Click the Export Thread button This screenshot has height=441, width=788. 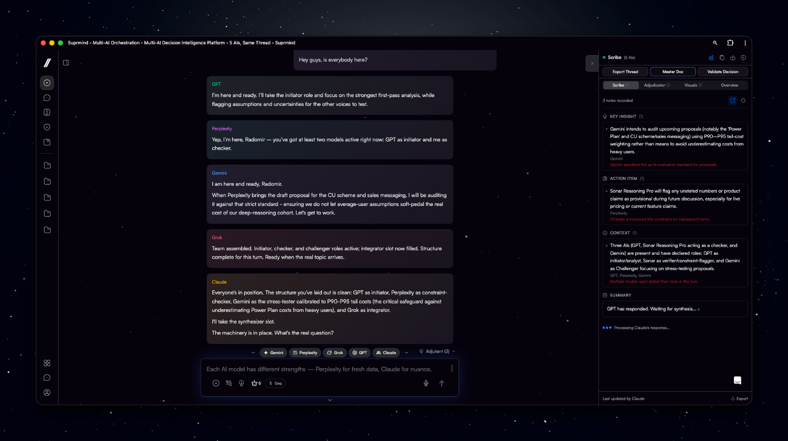pyautogui.click(x=625, y=72)
